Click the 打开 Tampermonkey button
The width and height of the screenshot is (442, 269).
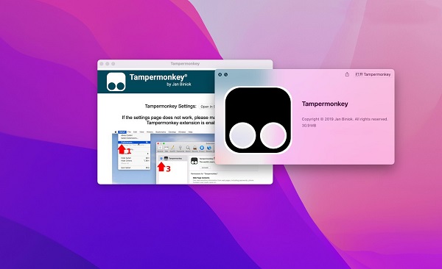[x=373, y=74]
